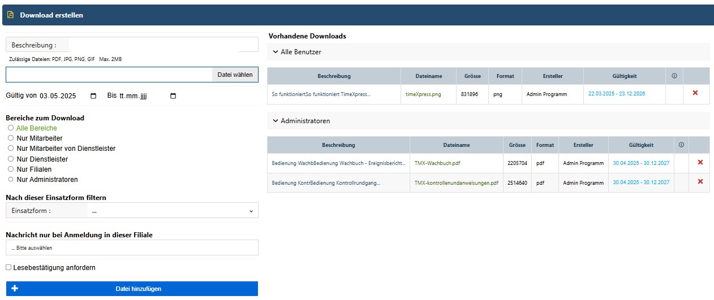
Task: Collapse the Alle Benutzer section
Action: point(276,51)
